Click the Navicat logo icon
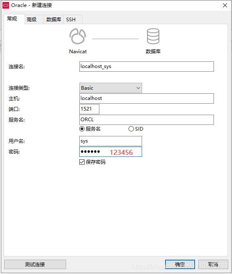Image resolution: width=232 pixels, height=274 pixels. tap(78, 36)
